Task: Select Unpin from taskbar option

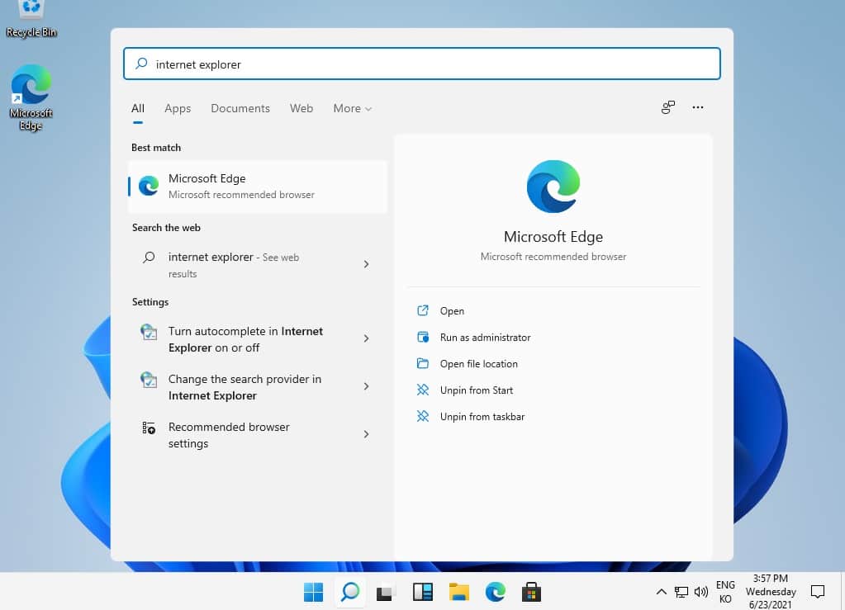Action: [x=482, y=417]
